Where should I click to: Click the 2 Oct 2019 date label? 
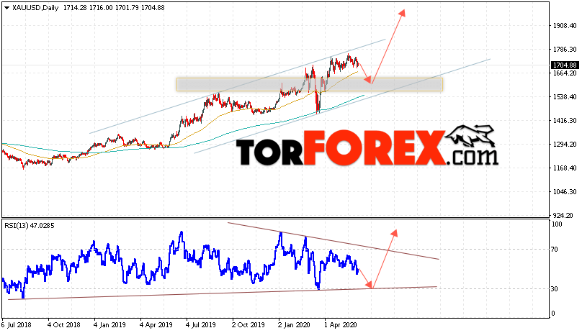click(x=249, y=325)
